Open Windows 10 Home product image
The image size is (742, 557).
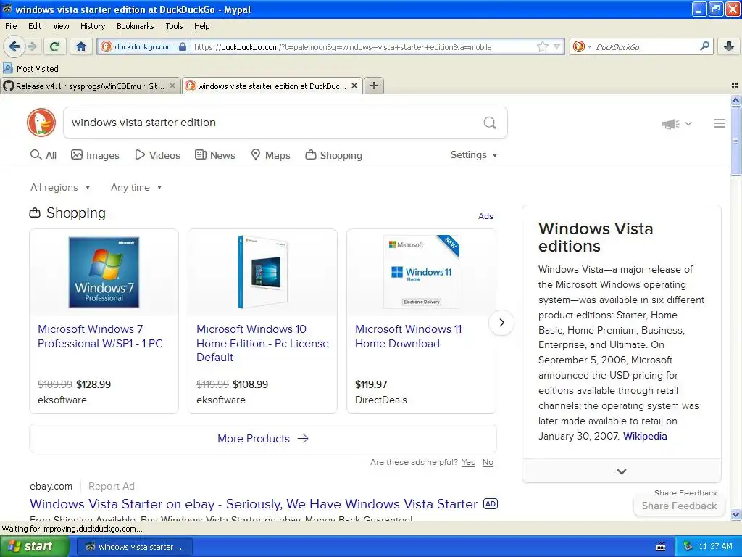pos(262,273)
